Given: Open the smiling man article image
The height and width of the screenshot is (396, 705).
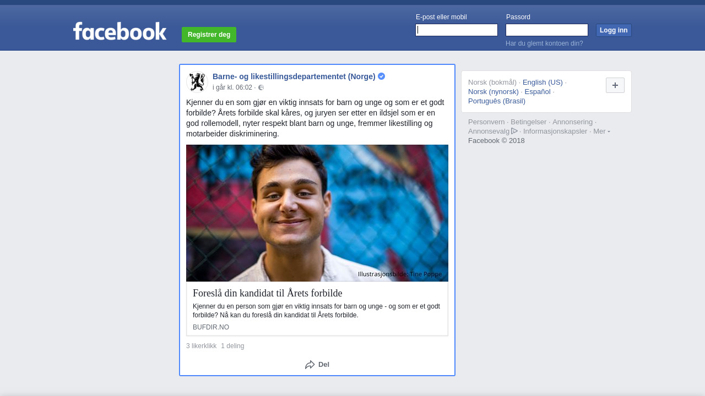Looking at the screenshot, I should pos(317,213).
